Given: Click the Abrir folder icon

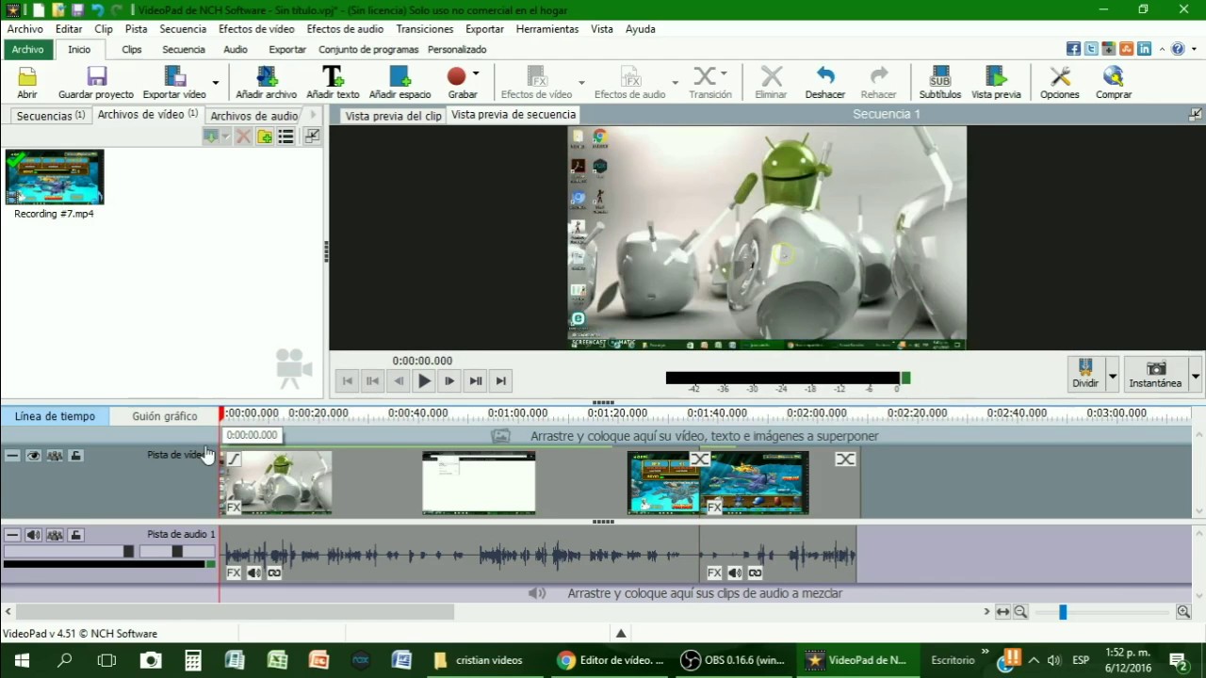Looking at the screenshot, I should (x=27, y=76).
